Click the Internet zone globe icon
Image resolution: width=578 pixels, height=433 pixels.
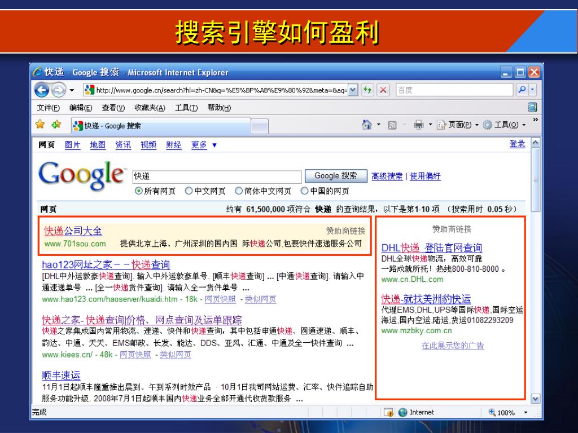point(402,412)
